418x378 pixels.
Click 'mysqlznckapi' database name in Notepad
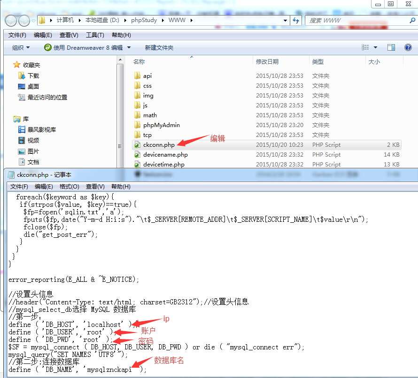point(109,370)
